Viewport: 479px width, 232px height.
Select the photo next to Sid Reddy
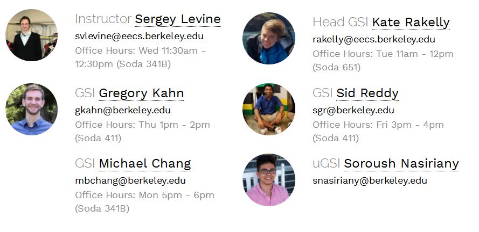tap(269, 109)
